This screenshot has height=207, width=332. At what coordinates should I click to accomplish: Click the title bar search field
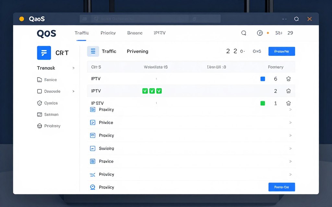point(150,19)
